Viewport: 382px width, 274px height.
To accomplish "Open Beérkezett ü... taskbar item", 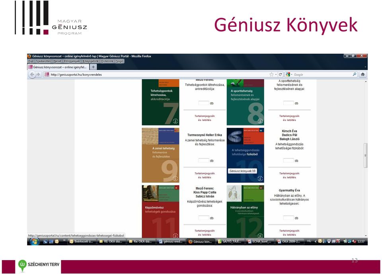I will [81, 241].
